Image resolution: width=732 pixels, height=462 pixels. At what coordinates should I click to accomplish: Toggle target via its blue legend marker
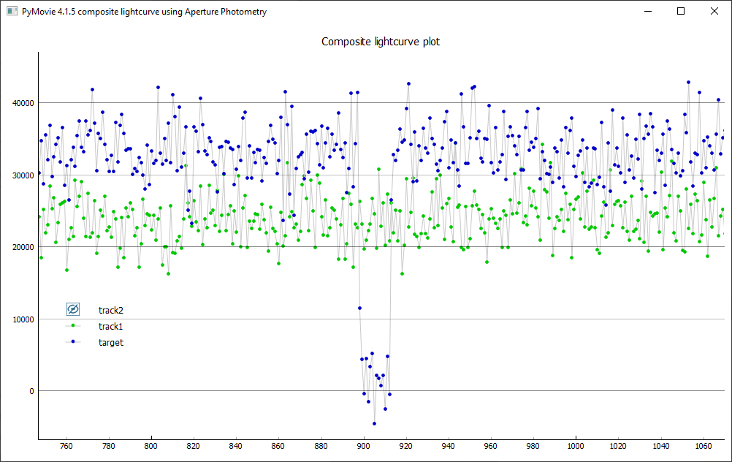coord(73,341)
